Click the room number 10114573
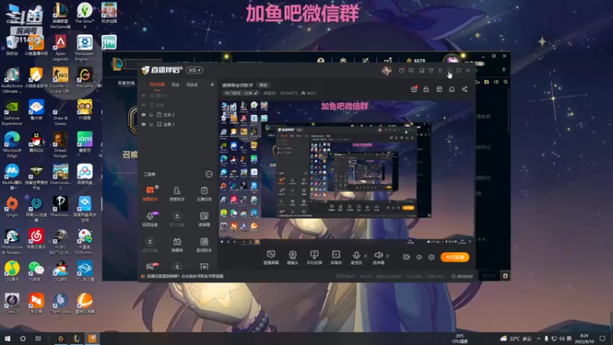This screenshot has width=613, height=345. pyautogui.click(x=288, y=93)
